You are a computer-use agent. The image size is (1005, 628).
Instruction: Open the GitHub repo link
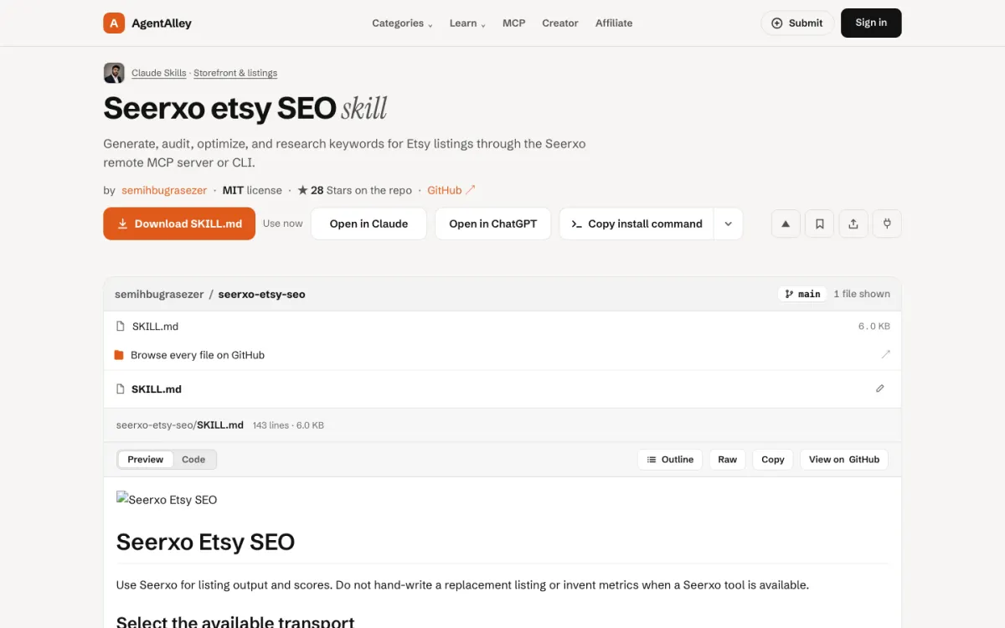[451, 190]
